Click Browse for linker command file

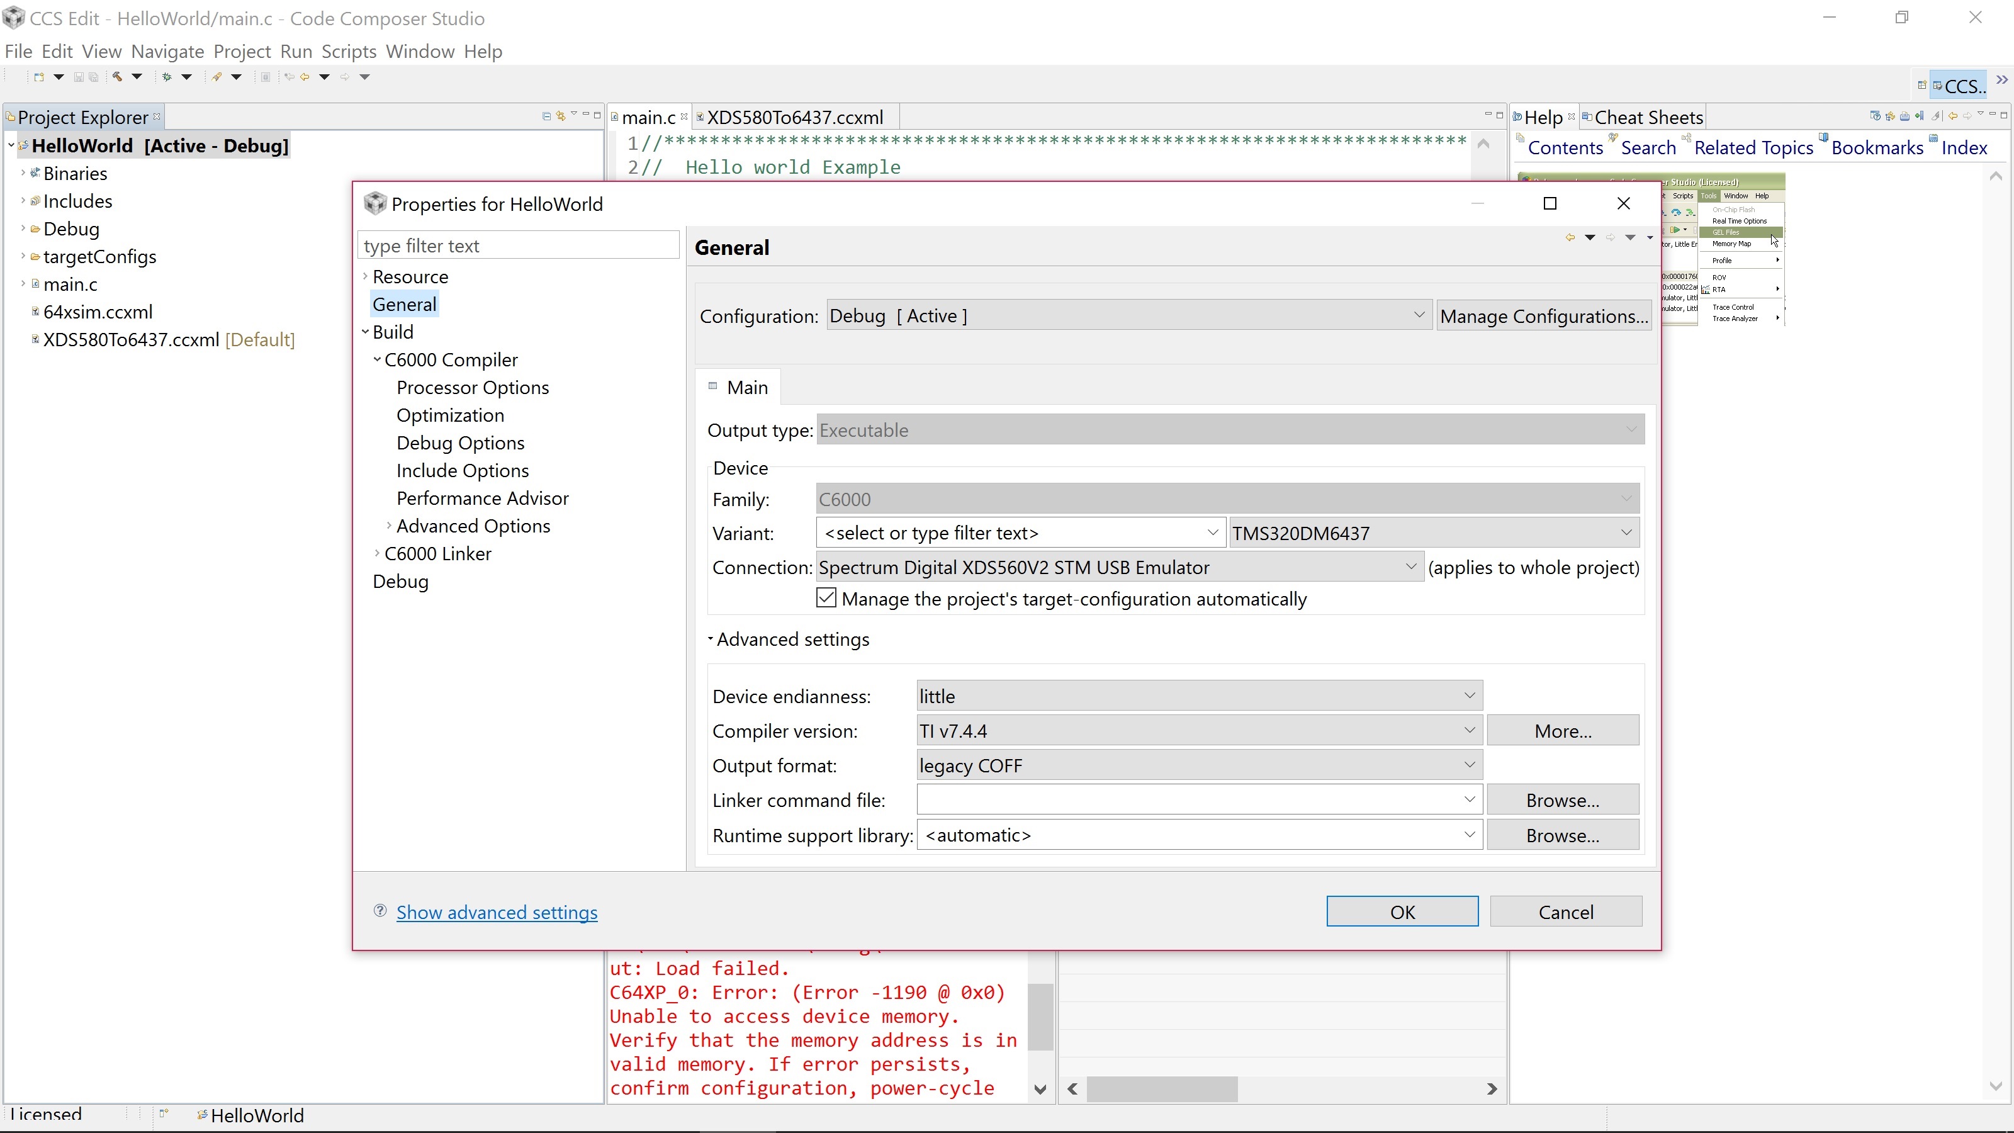point(1562,800)
